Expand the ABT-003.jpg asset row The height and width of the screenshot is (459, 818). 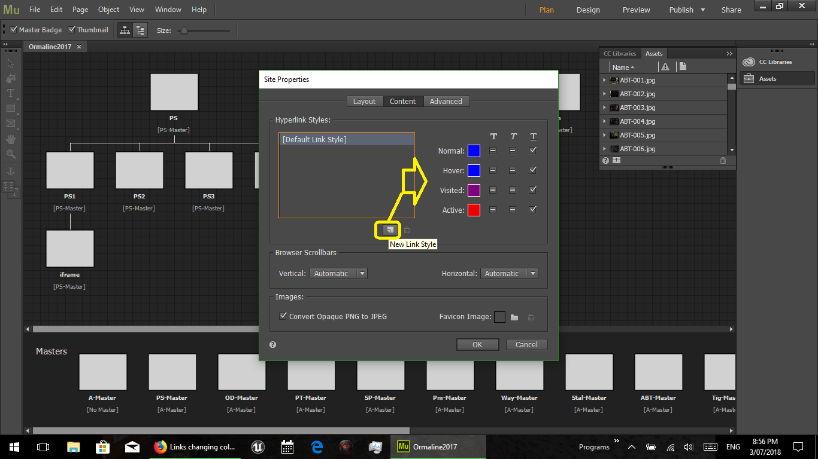click(x=604, y=108)
